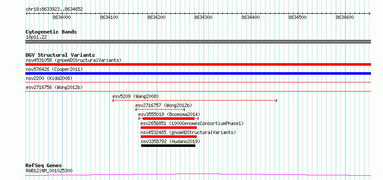Open the esv2656851 (1000GenomesConsortiumPhase1) label
The height and width of the screenshot is (180, 383).
click(192, 123)
